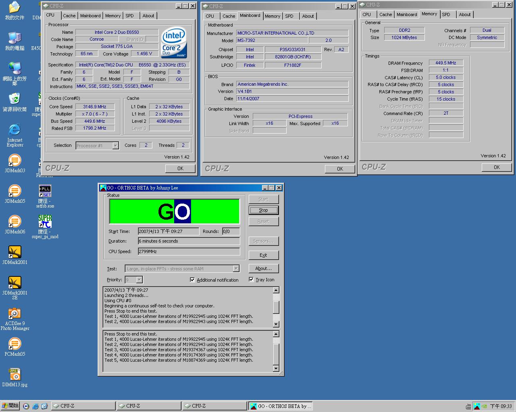This screenshot has width=516, height=412.
Task: Open DIMM13.jpg file on desktop
Action: tap(15, 378)
